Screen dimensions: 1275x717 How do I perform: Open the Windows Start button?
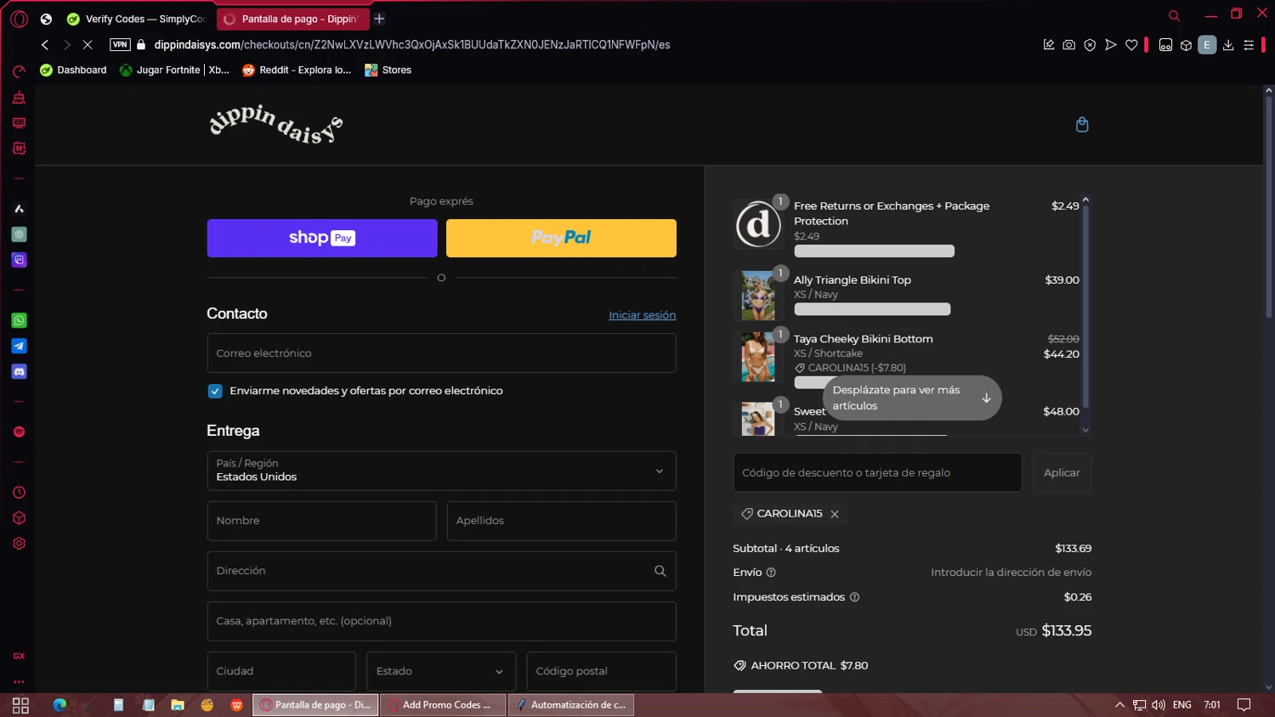click(20, 705)
